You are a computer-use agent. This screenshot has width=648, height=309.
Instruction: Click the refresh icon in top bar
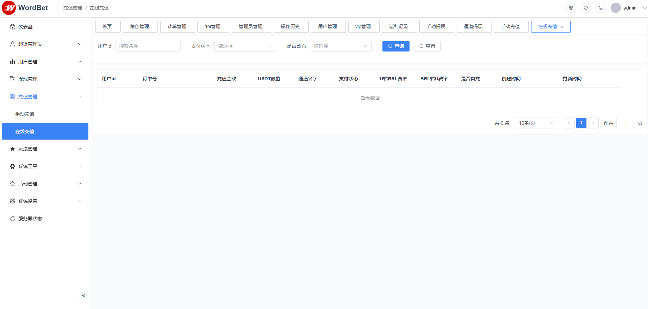point(586,8)
